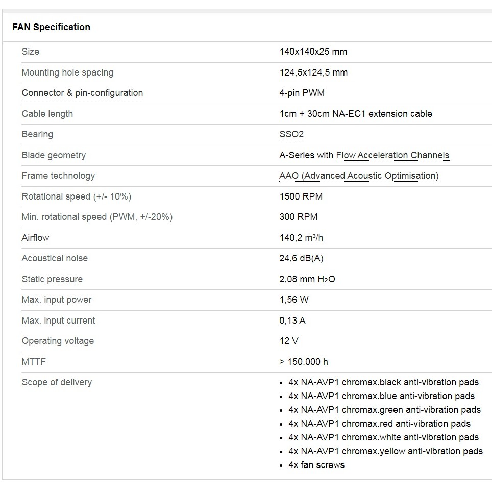Click the 'Scope of delivery' label

tap(57, 382)
